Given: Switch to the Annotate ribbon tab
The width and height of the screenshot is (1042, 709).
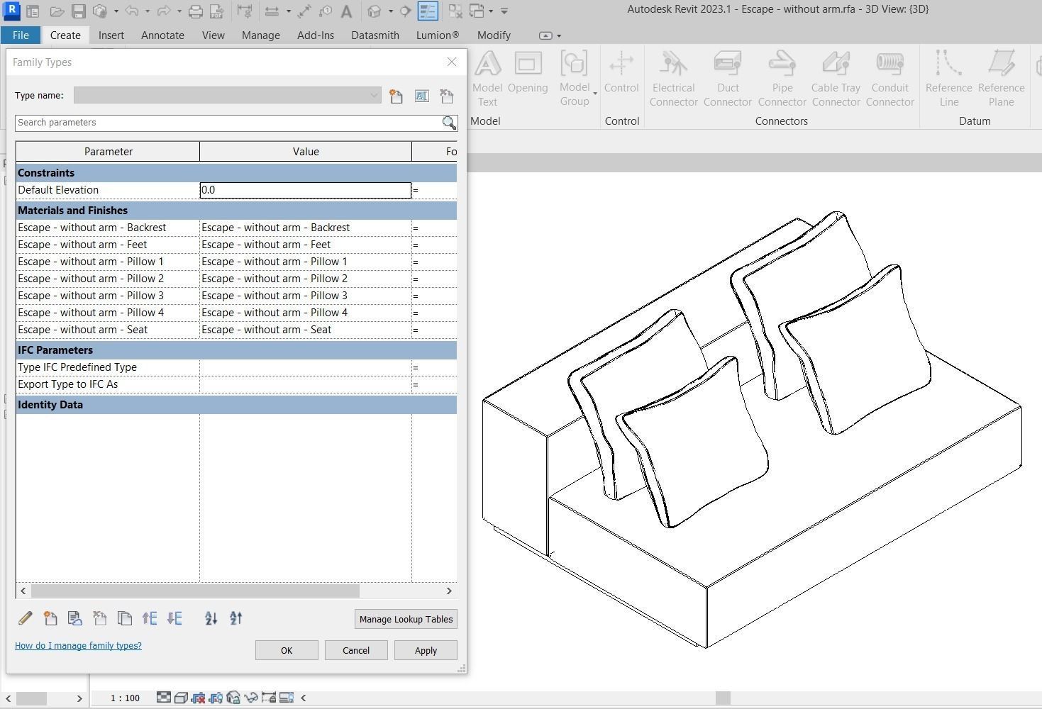Looking at the screenshot, I should (162, 35).
